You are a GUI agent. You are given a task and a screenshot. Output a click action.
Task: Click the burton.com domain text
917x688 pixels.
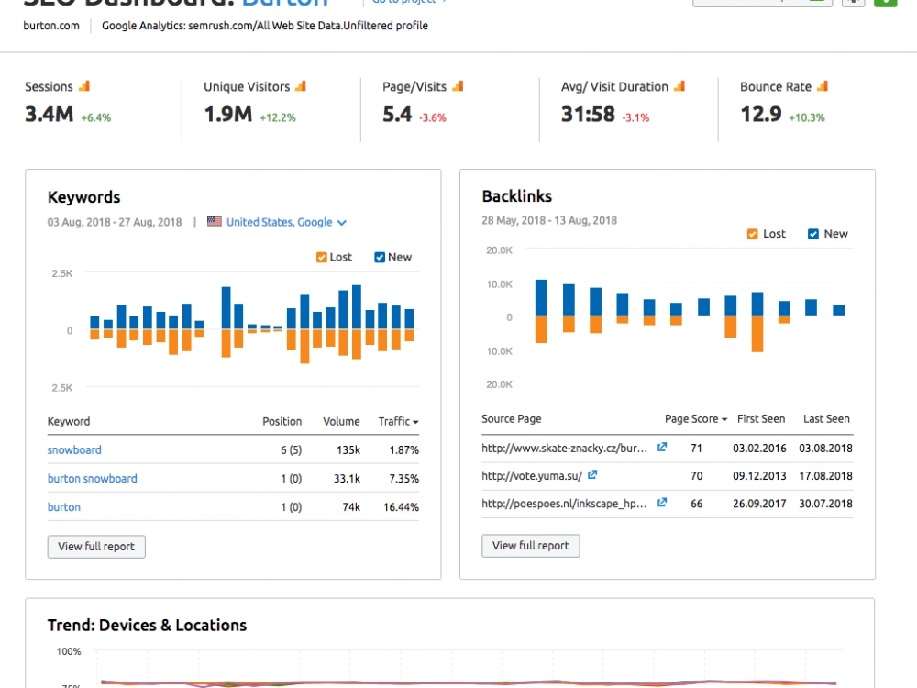[x=51, y=26]
